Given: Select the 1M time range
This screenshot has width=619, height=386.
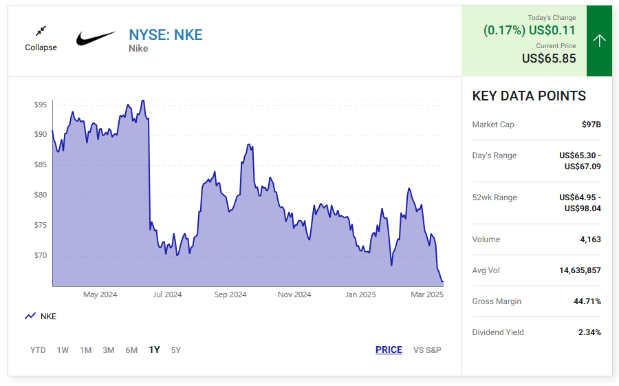Looking at the screenshot, I should (x=86, y=350).
